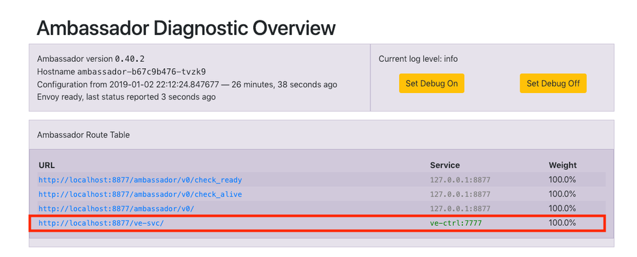Click the Envoy ready status line

pos(126,97)
